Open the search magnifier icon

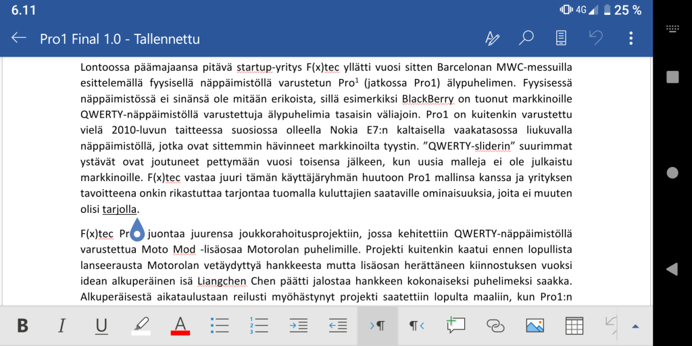point(526,39)
